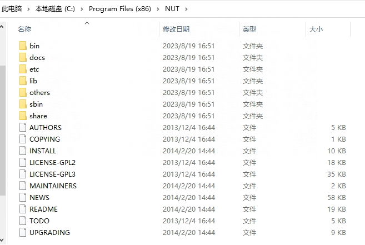Select the folder name docs
Image resolution: width=365 pixels, height=245 pixels.
[x=37, y=58]
